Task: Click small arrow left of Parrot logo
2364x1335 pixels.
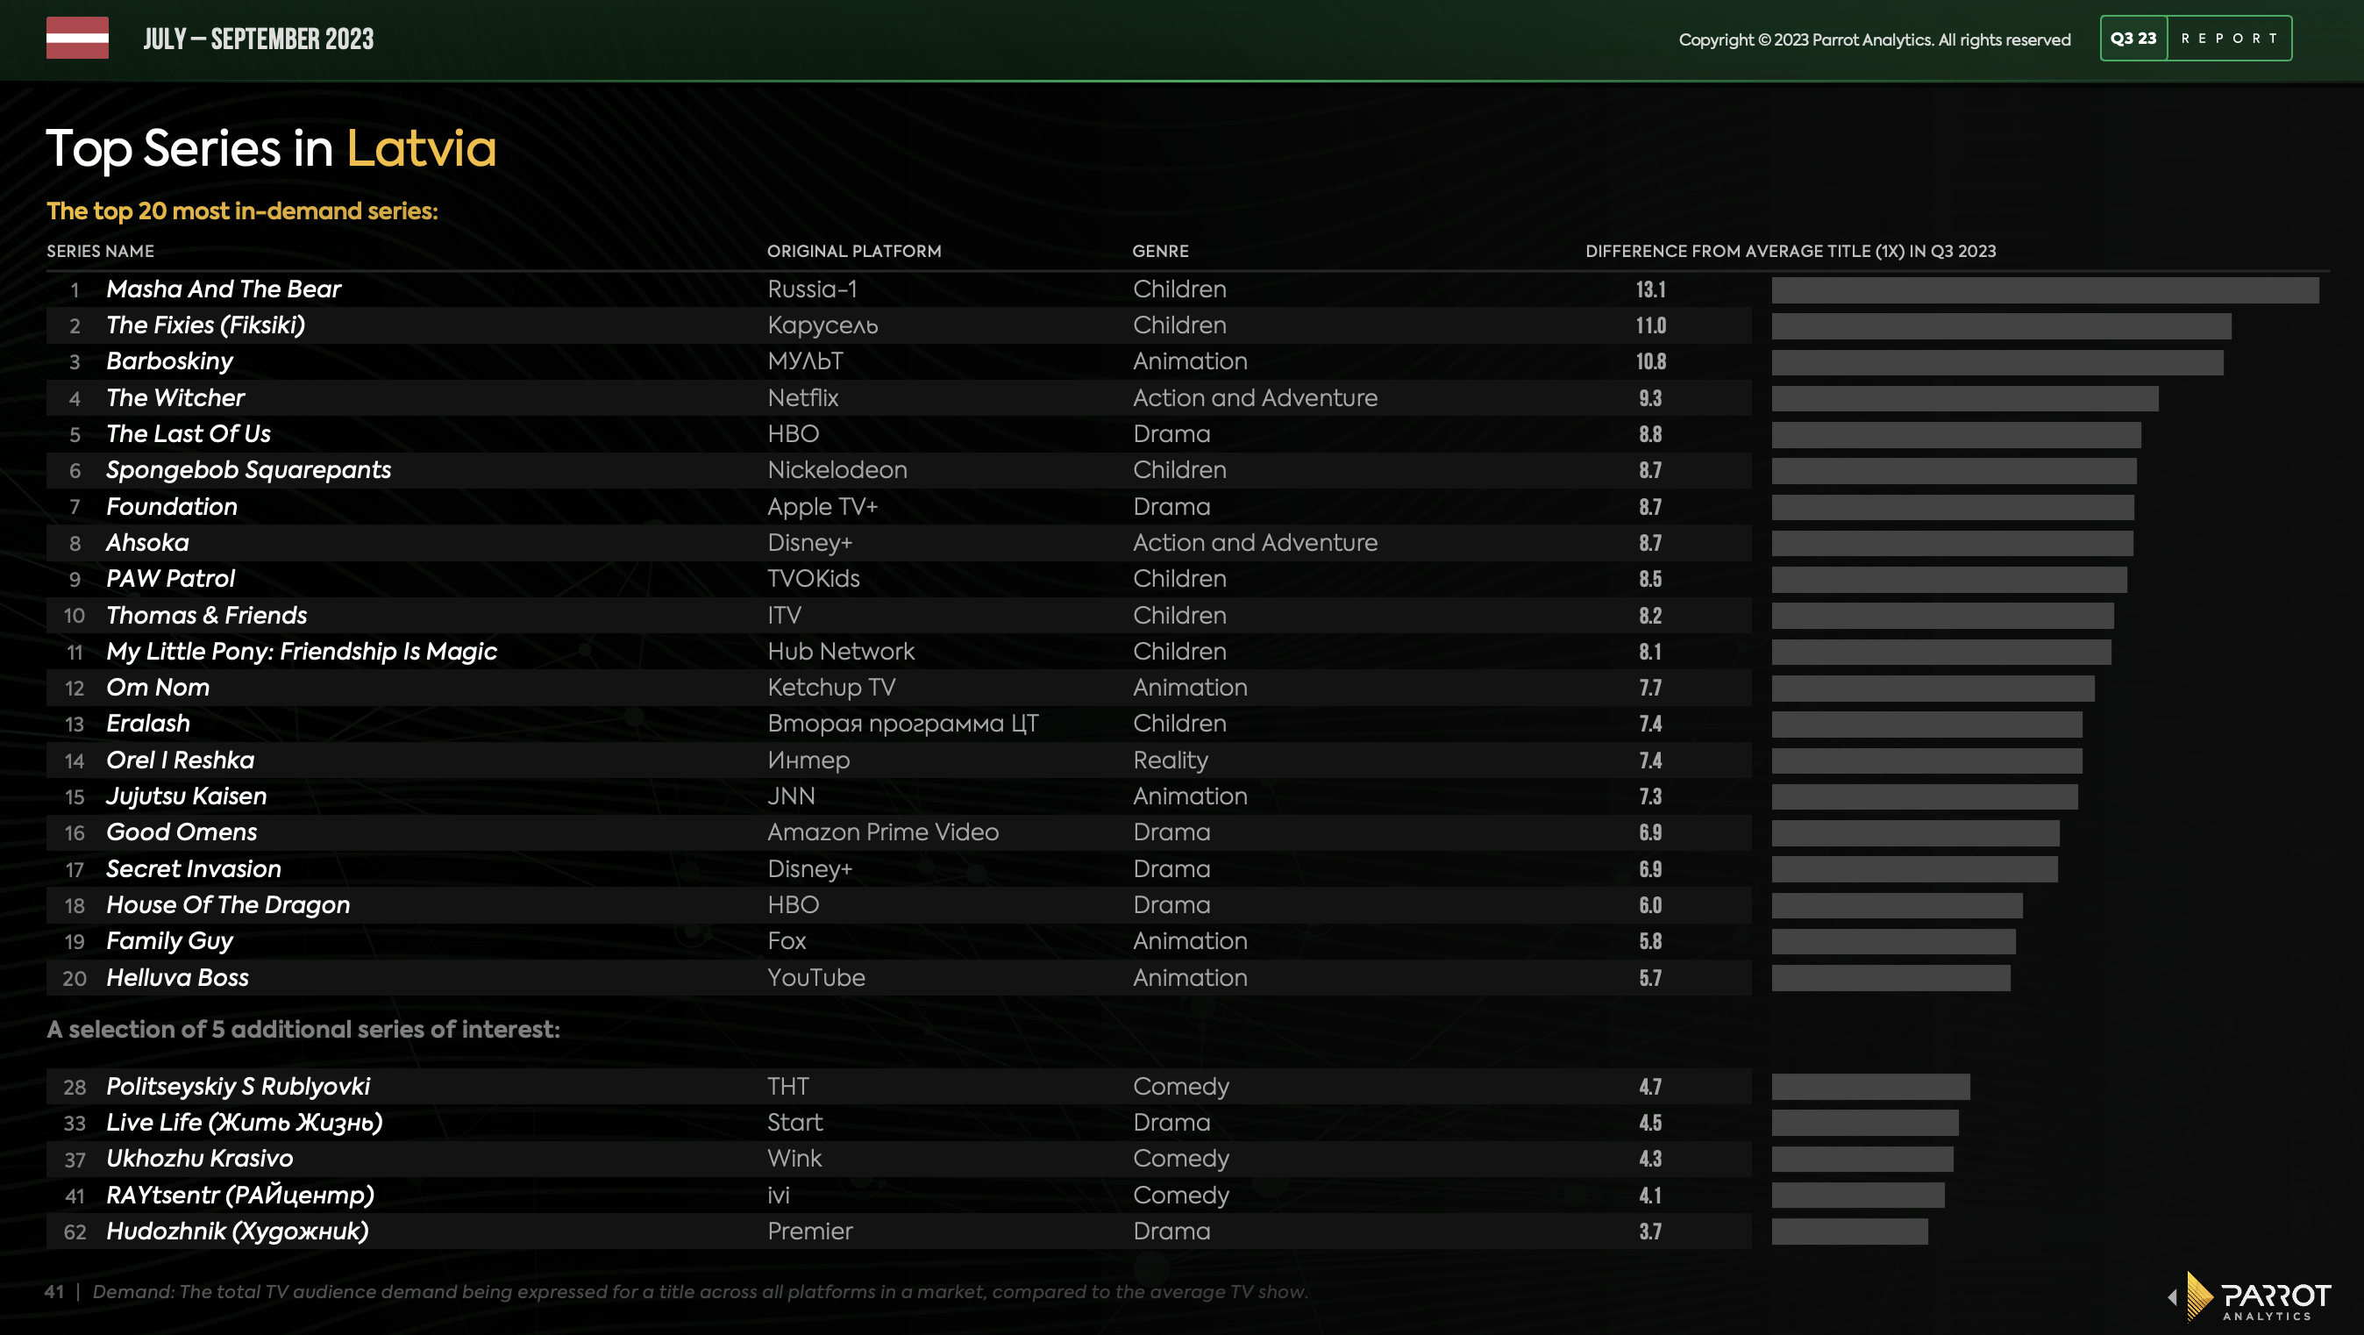Action: click(x=2171, y=1297)
